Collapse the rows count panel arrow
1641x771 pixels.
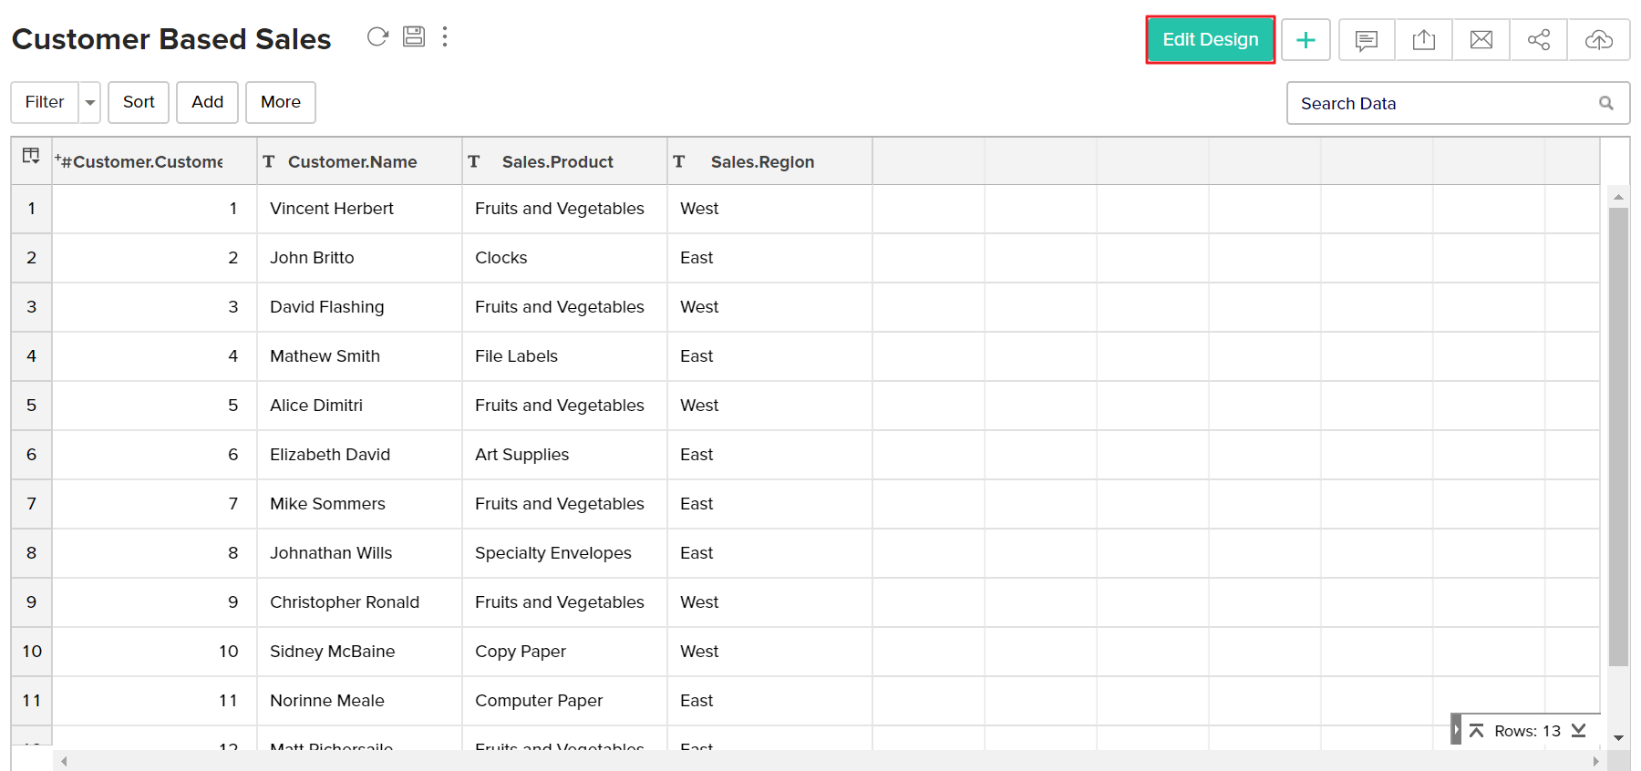[1457, 730]
